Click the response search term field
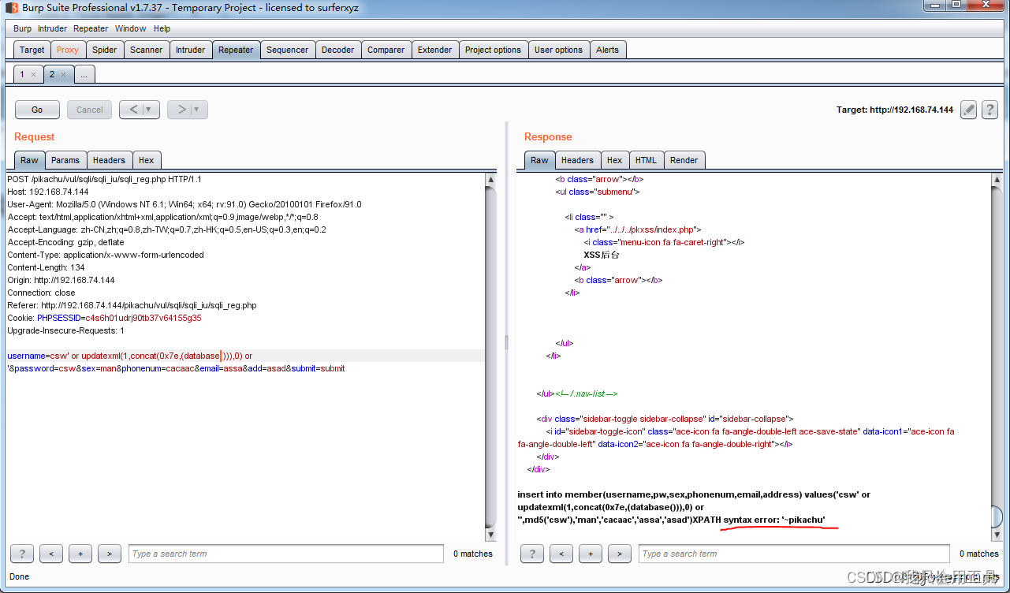The image size is (1010, 593). pos(794,554)
